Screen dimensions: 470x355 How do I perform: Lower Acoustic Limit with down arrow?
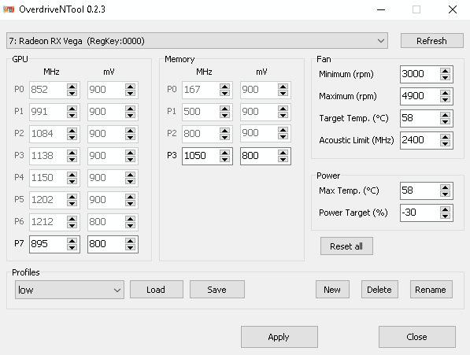pyautogui.click(x=445, y=144)
